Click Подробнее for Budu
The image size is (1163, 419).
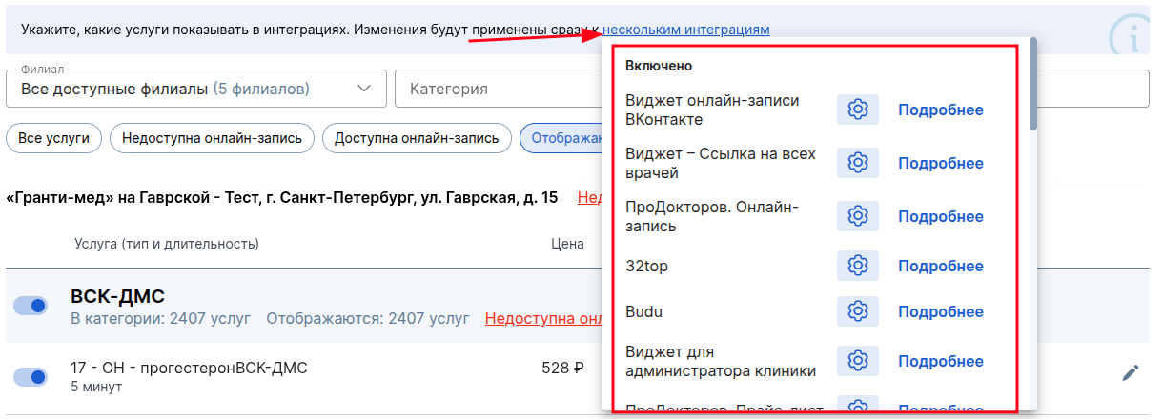coord(941,311)
